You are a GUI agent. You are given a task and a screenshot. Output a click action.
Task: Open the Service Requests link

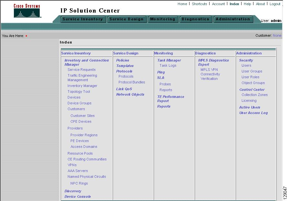(x=82, y=70)
